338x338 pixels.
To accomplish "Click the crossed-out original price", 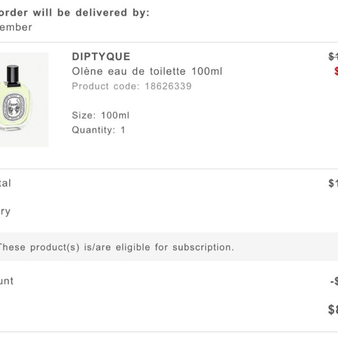I will pyautogui.click(x=333, y=57).
